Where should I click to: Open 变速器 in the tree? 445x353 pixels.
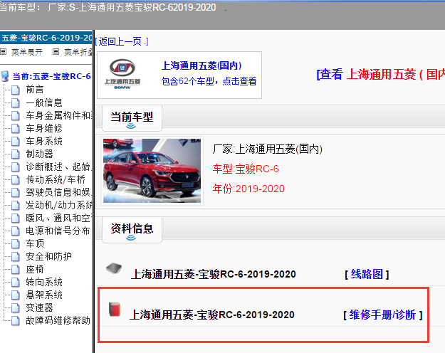[39, 307]
